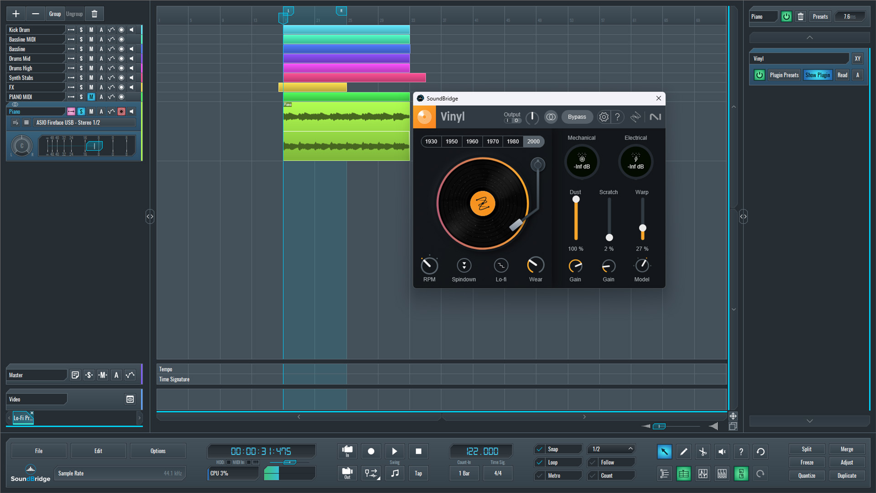Mute the Bassline track
This screenshot has height=493, width=876.
91,49
